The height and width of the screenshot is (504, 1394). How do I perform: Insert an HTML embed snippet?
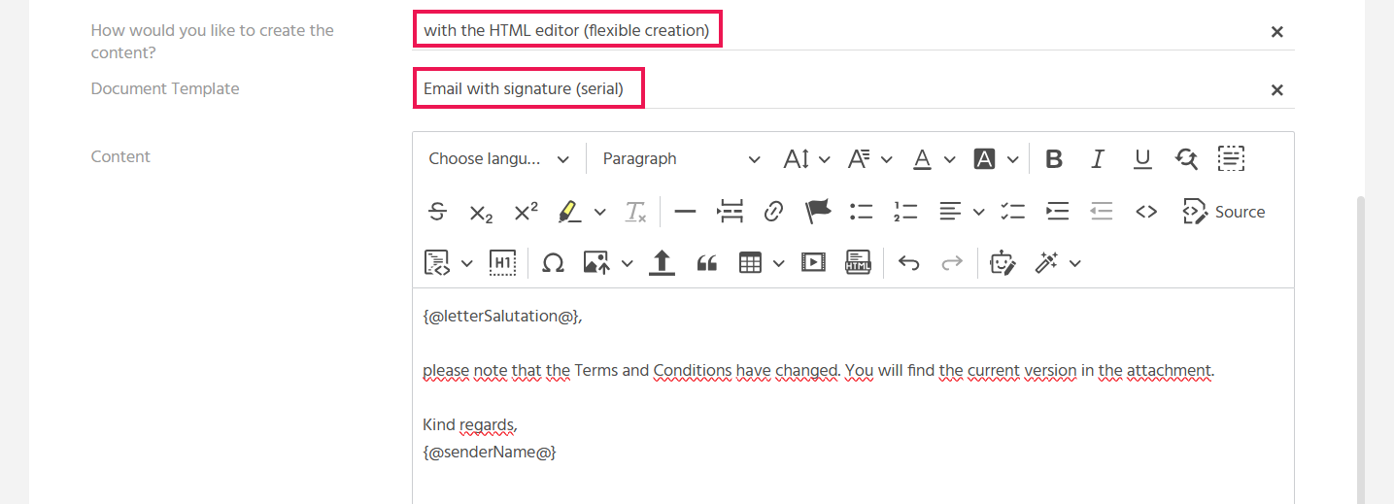pos(858,263)
